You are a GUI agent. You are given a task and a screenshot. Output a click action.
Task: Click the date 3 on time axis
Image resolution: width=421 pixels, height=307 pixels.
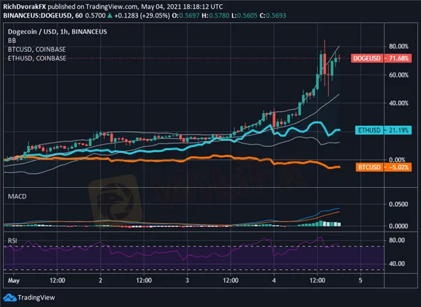(x=187, y=281)
